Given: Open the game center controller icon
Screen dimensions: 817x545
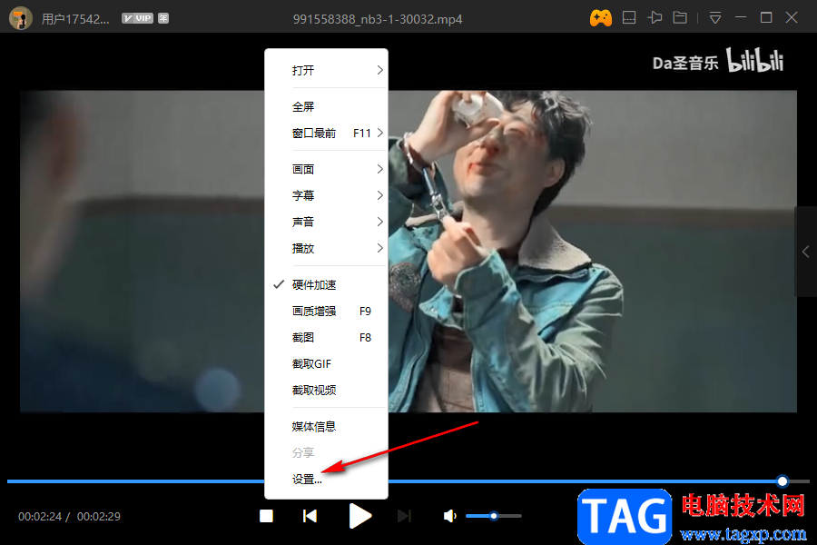Looking at the screenshot, I should coord(600,18).
